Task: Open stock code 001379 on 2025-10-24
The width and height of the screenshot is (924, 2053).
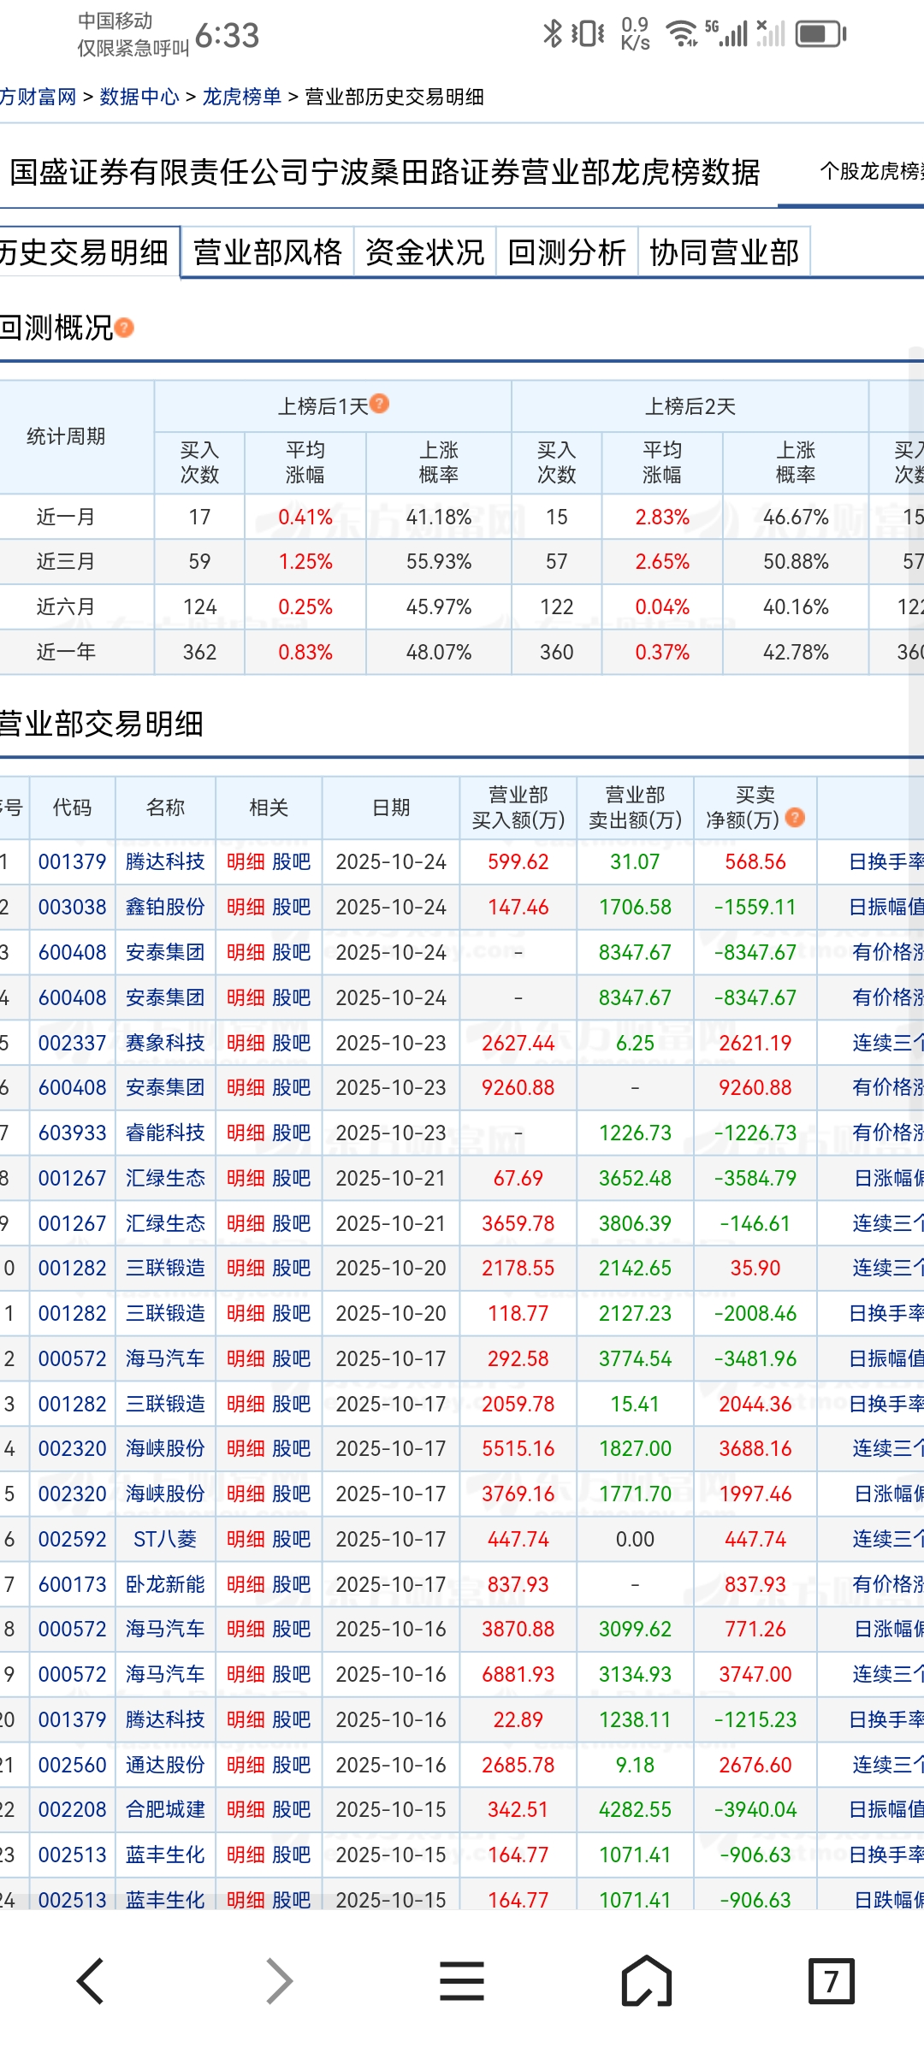Action: click(72, 861)
